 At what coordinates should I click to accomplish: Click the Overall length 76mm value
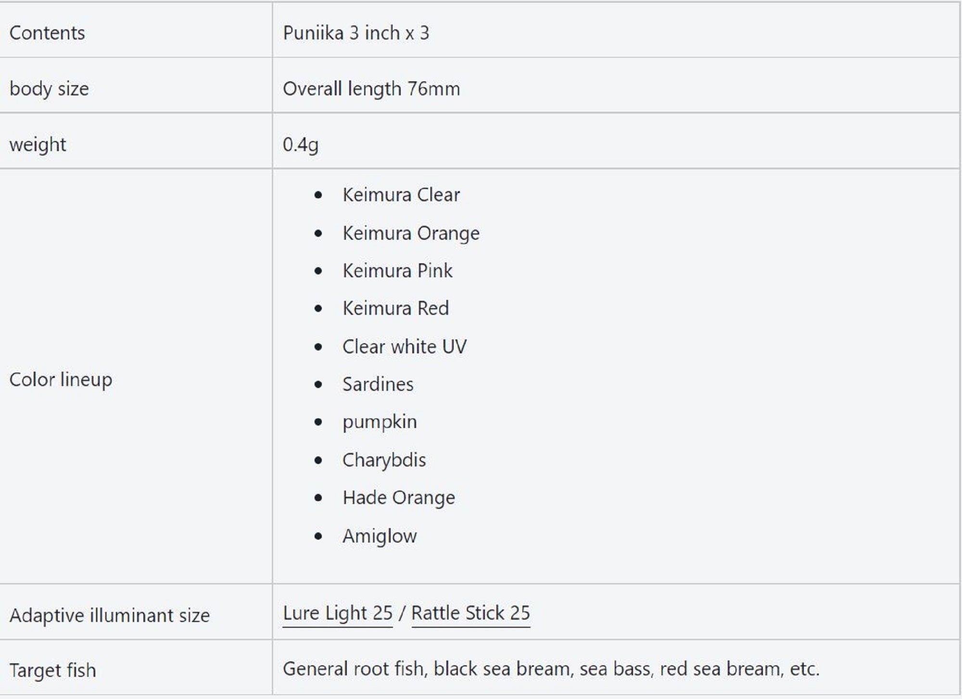click(371, 89)
